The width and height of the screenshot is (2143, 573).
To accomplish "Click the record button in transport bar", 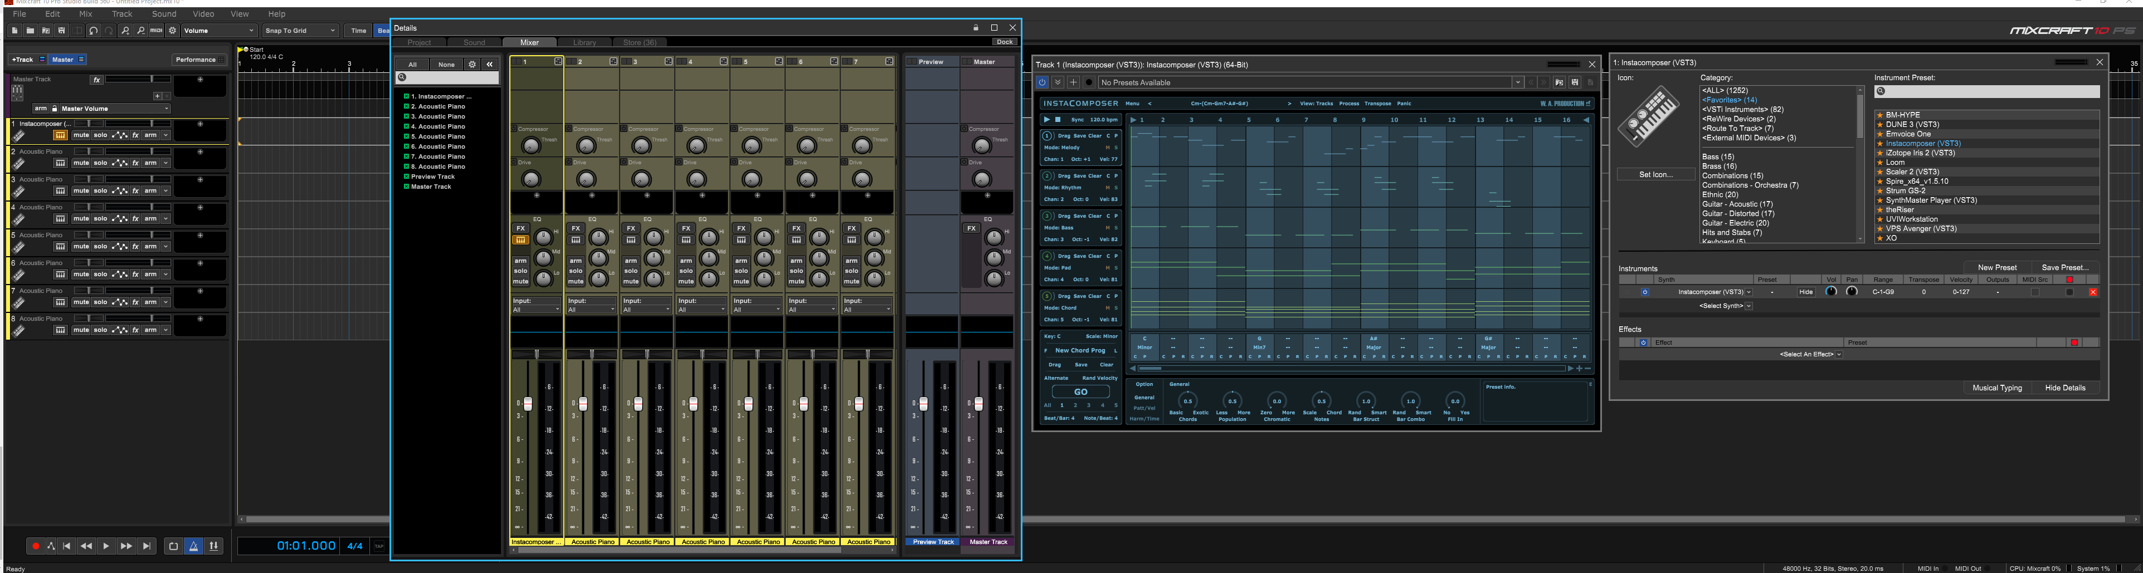I will [35, 546].
